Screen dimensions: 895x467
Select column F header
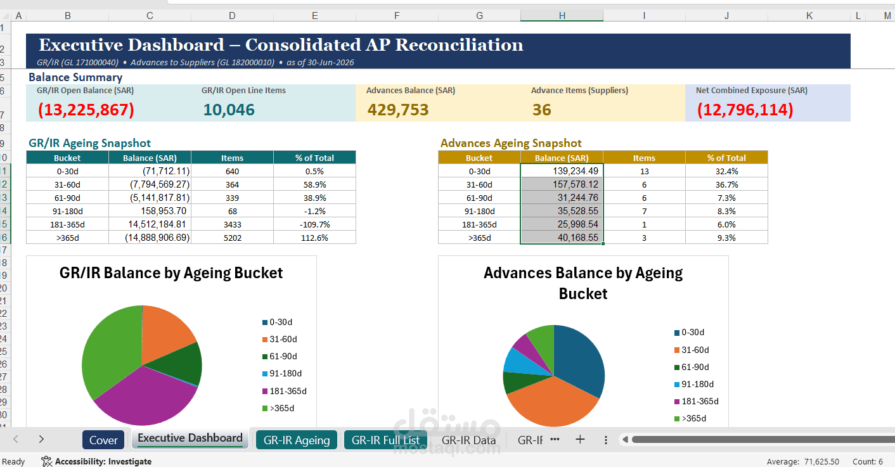pos(397,16)
